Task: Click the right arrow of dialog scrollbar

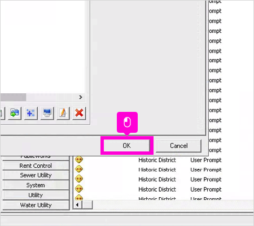Action: 81,97
